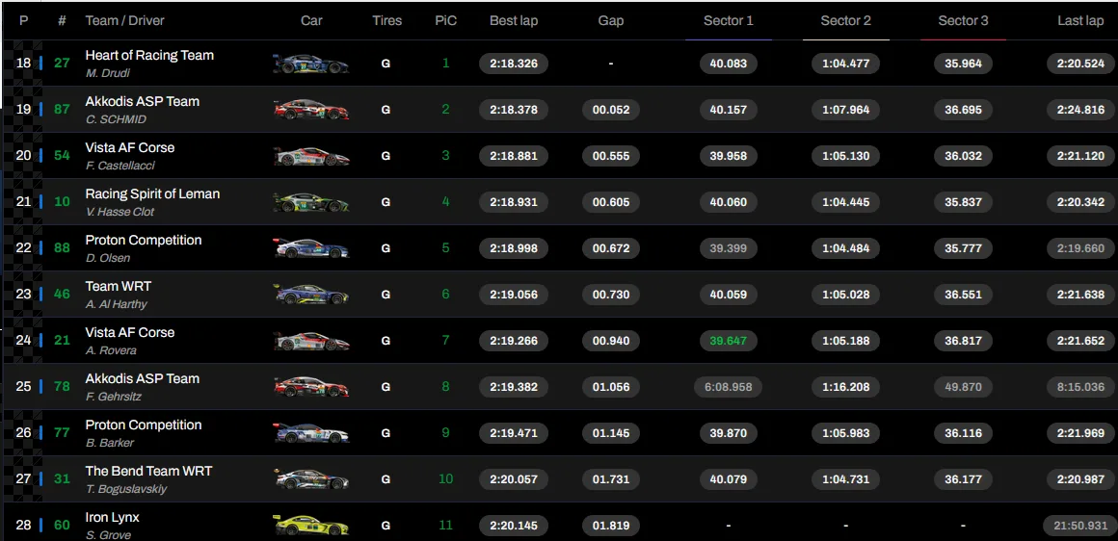Select the Vista AF Corse #54 car thumbnail

[310, 156]
